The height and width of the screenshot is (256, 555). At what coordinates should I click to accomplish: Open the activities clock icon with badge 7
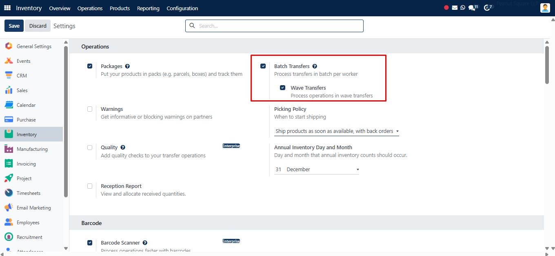pos(488,8)
